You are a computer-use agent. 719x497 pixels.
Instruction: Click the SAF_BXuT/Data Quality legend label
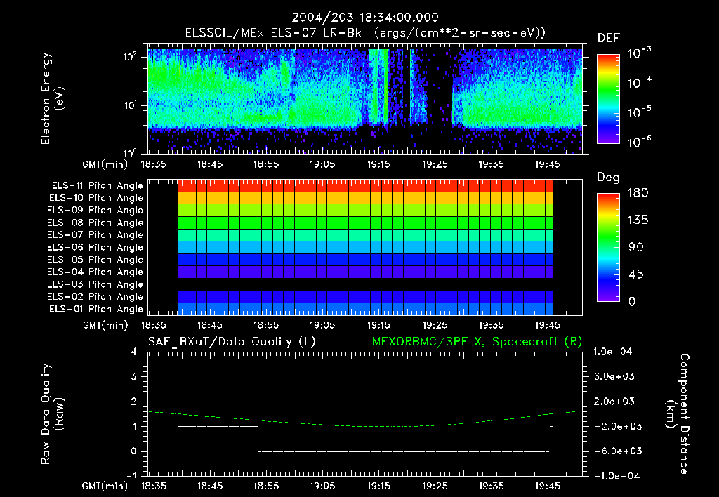tap(232, 342)
